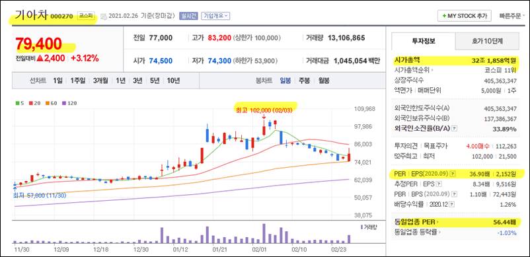This screenshot has width=530, height=257.
Task: Click the 저가 74,300 value
Action: 219,61
